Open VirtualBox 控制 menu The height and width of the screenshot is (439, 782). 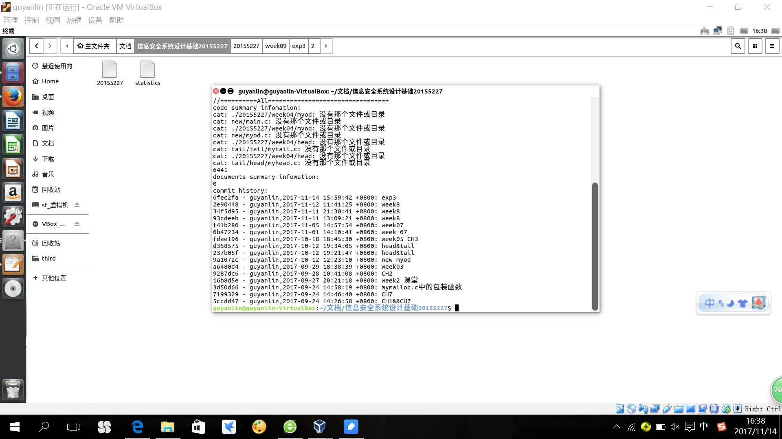[x=31, y=20]
